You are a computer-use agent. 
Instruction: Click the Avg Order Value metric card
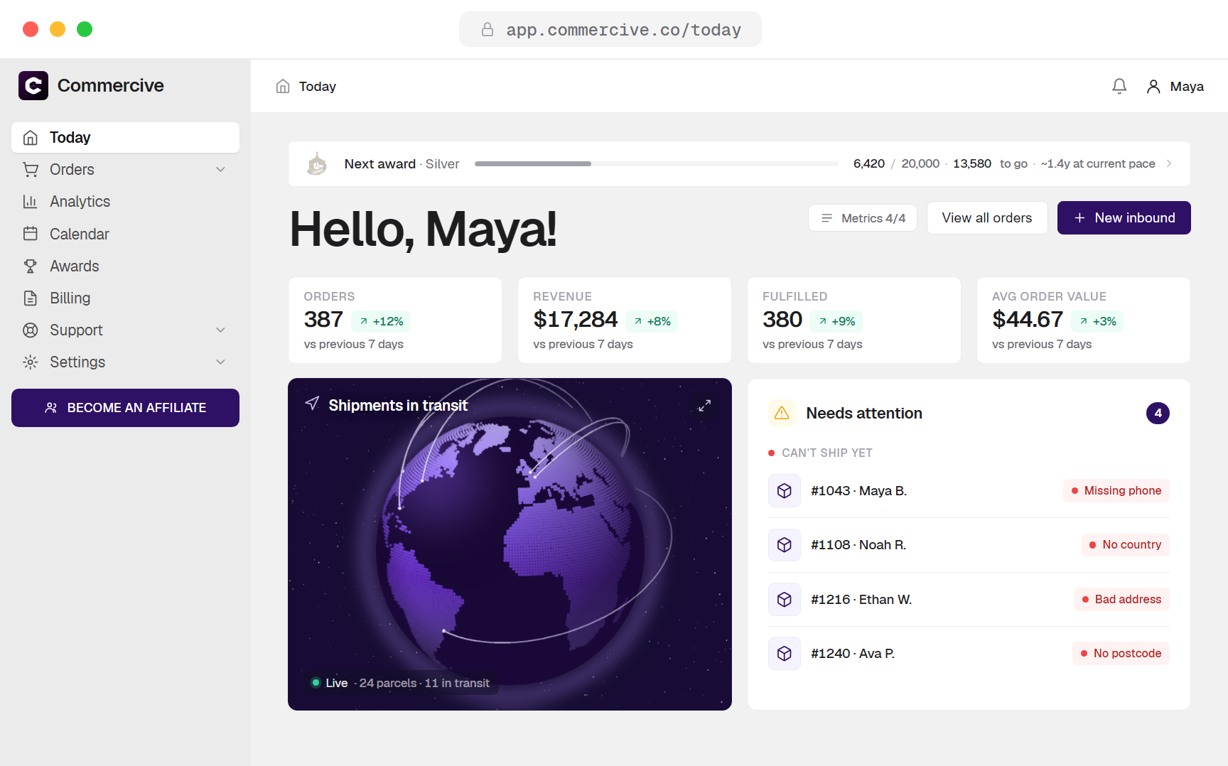pos(1084,320)
